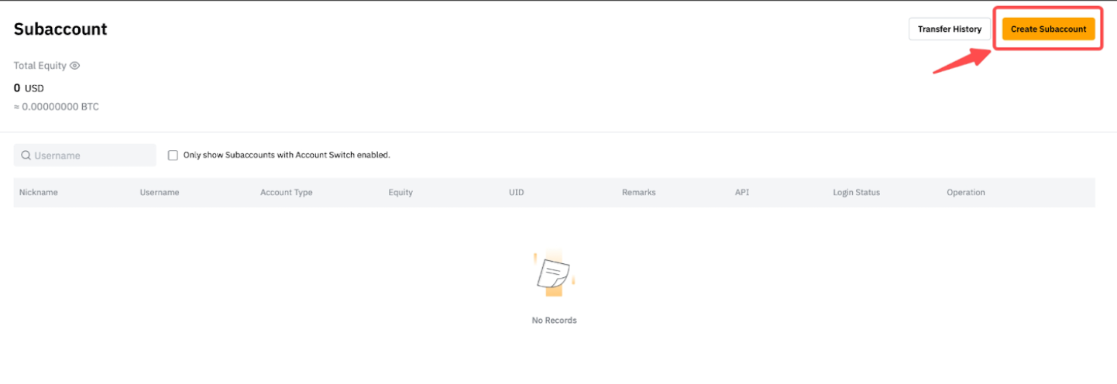Select the Equity column header
This screenshot has height=384, width=1117.
click(400, 193)
